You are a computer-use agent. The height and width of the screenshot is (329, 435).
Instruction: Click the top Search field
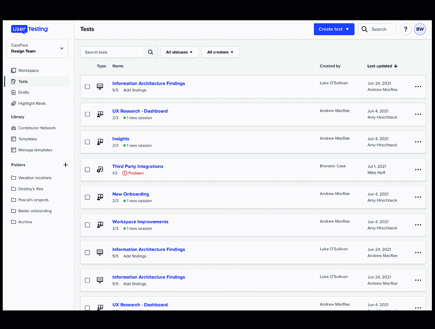[375, 29]
